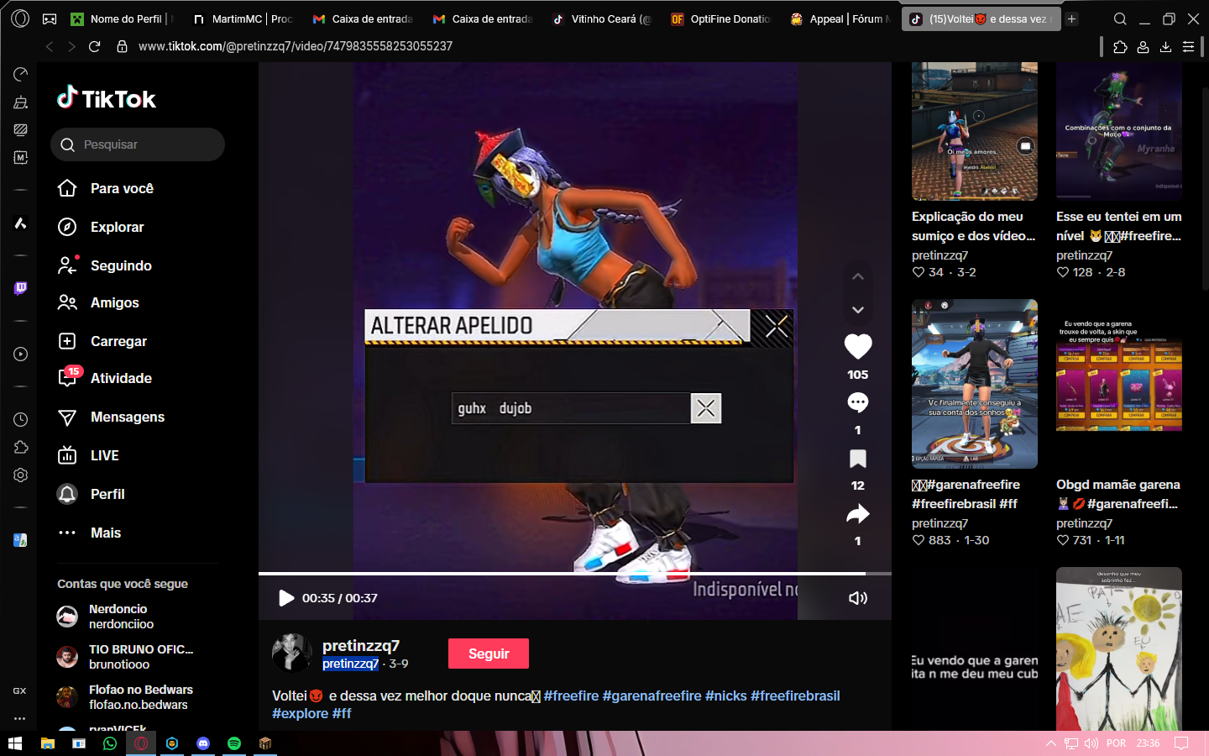The image size is (1209, 756).
Task: Seek on the video progress bar
Action: 574,574
